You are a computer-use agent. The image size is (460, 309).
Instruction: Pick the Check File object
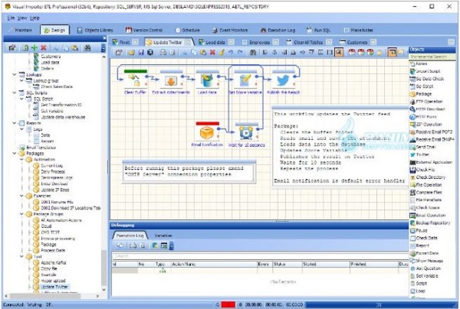pyautogui.click(x=423, y=170)
